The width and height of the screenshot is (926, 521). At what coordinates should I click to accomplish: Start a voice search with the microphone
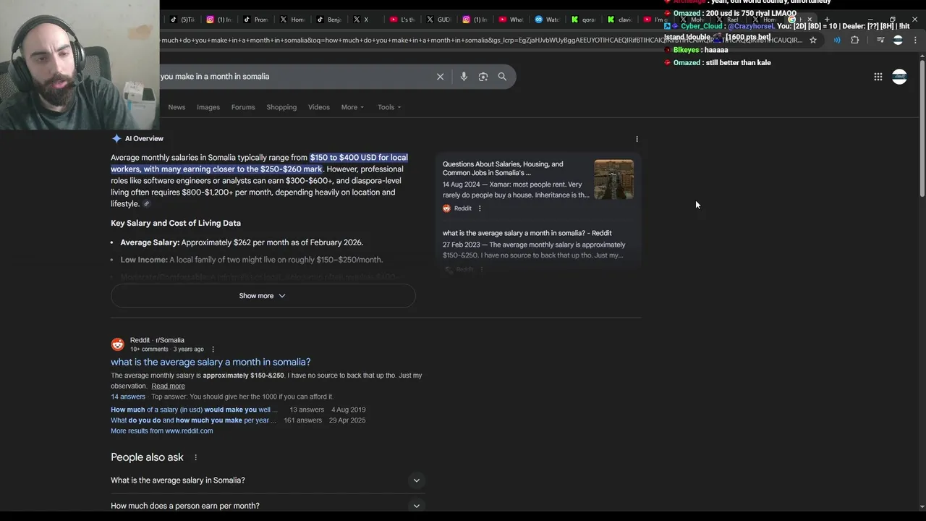point(464,77)
